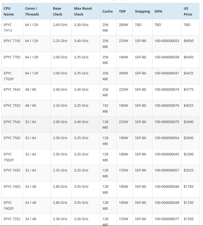Click the 2.40 GHz base clock cell
Image resolution: width=203 pixels, height=226 pixels.
click(61, 92)
